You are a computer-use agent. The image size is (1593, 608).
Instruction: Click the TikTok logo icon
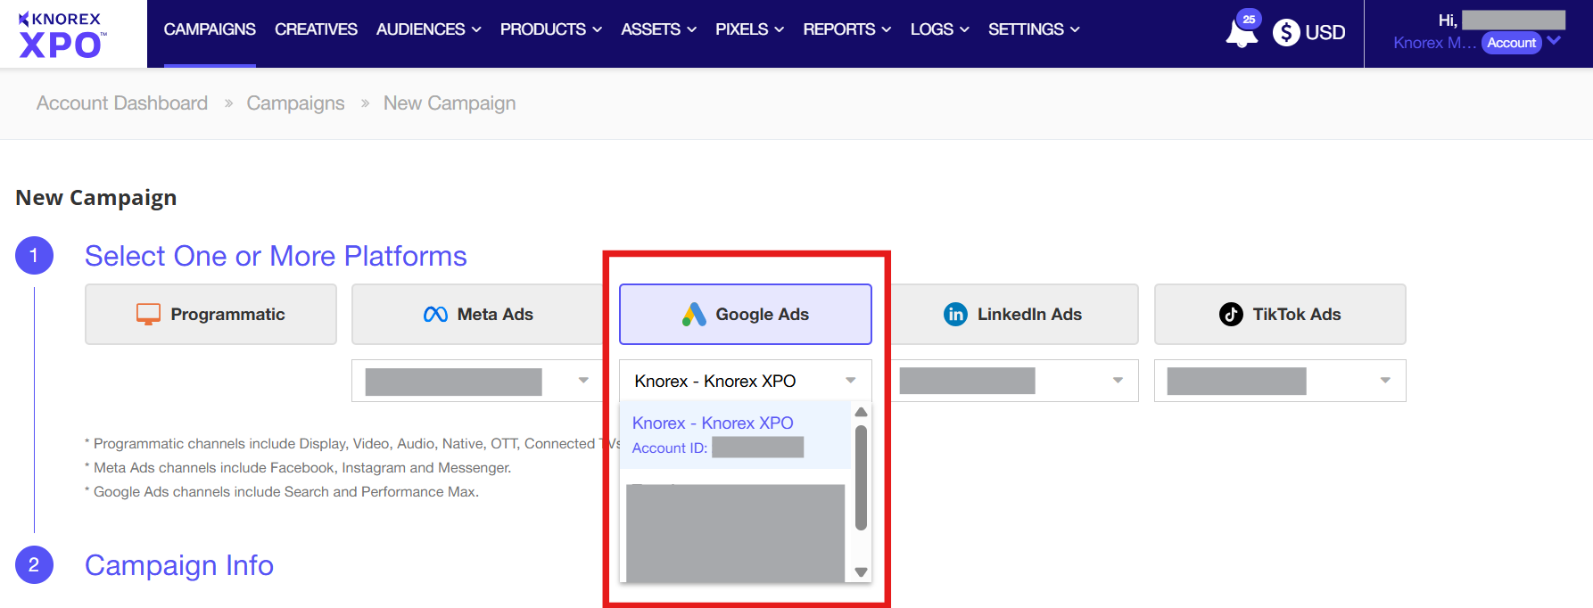click(1231, 314)
